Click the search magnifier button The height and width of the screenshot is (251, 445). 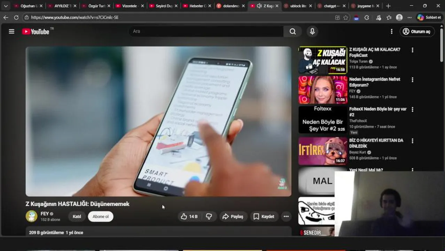(x=292, y=31)
